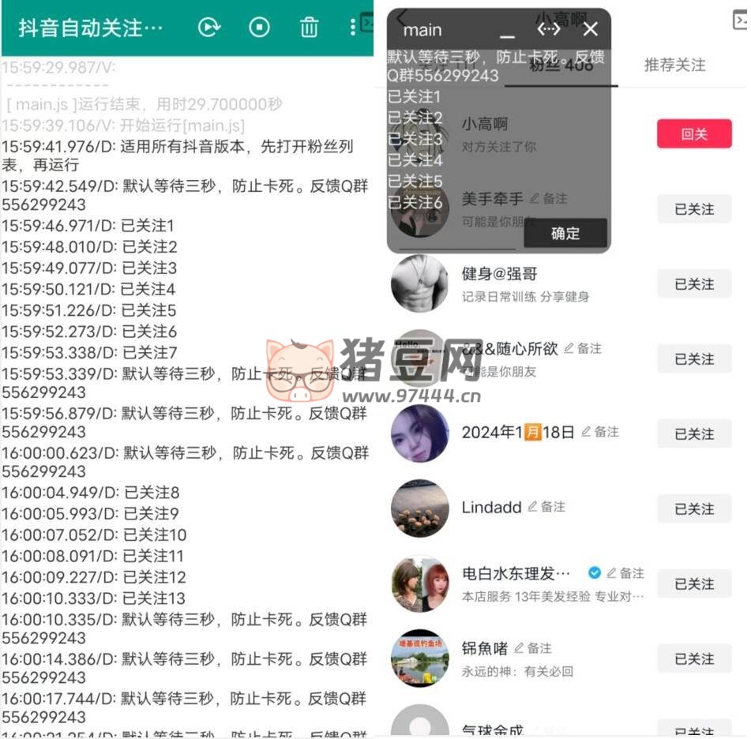This screenshot has height=739, width=751.
Task: Click the verified badge next to 电白水东理发
Action: (x=595, y=573)
